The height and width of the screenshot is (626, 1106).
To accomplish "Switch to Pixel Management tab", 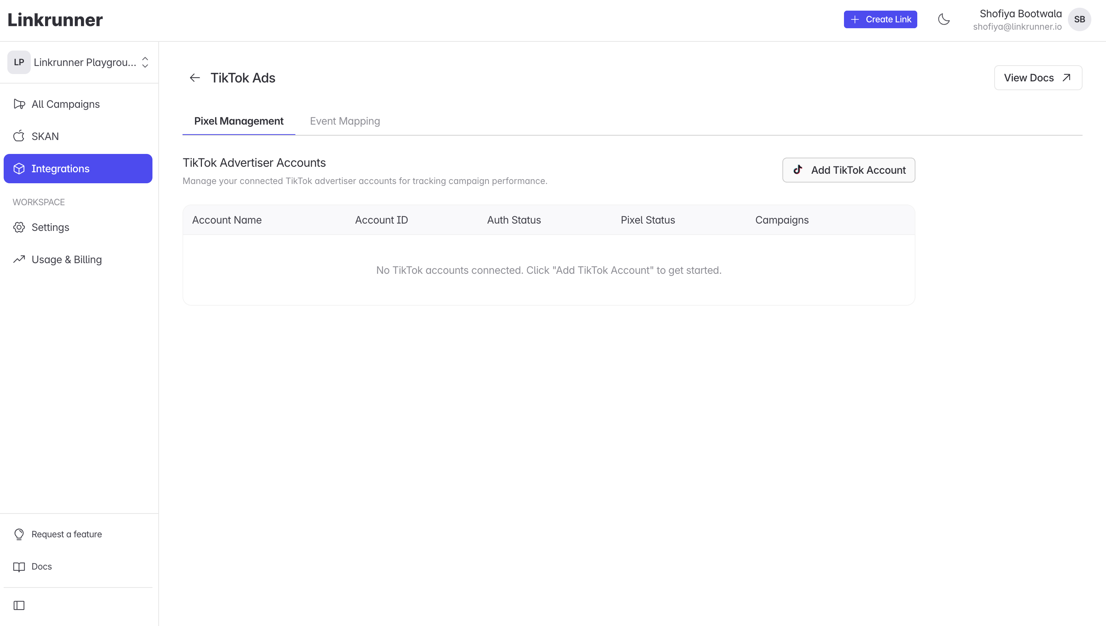I will [239, 121].
